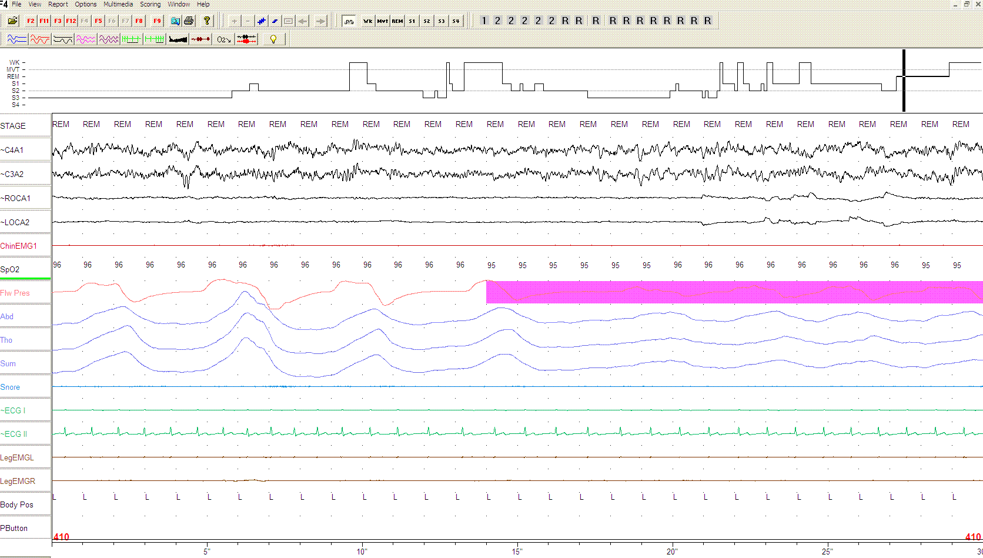This screenshot has width=983, height=558.
Task: Open the File menu
Action: pyautogui.click(x=16, y=4)
